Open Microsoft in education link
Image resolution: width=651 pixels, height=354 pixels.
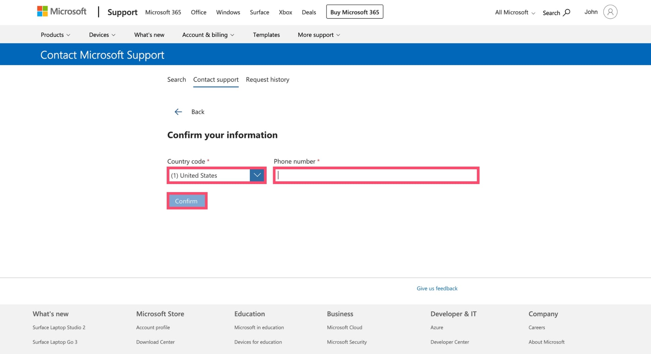(259, 327)
